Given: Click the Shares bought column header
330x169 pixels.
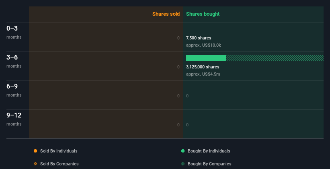Looking at the screenshot, I should pyautogui.click(x=203, y=14).
